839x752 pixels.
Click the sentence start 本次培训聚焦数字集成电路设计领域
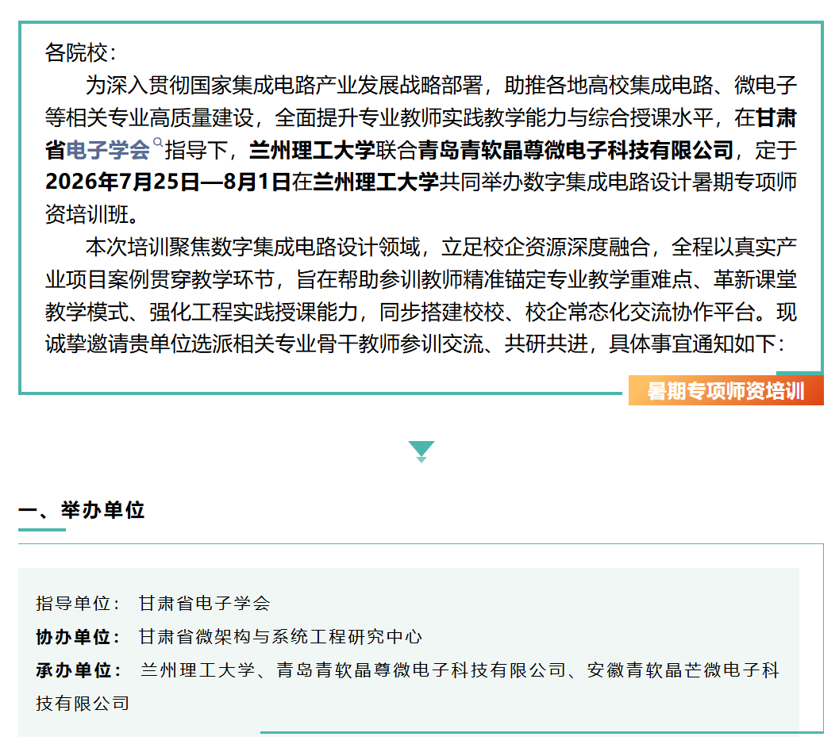tap(252, 247)
